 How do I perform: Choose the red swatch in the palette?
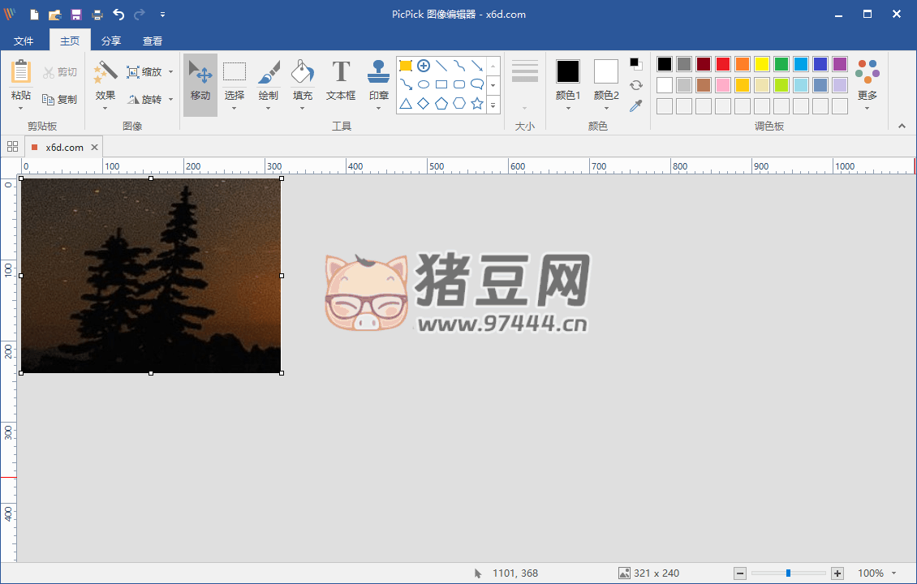(x=723, y=64)
